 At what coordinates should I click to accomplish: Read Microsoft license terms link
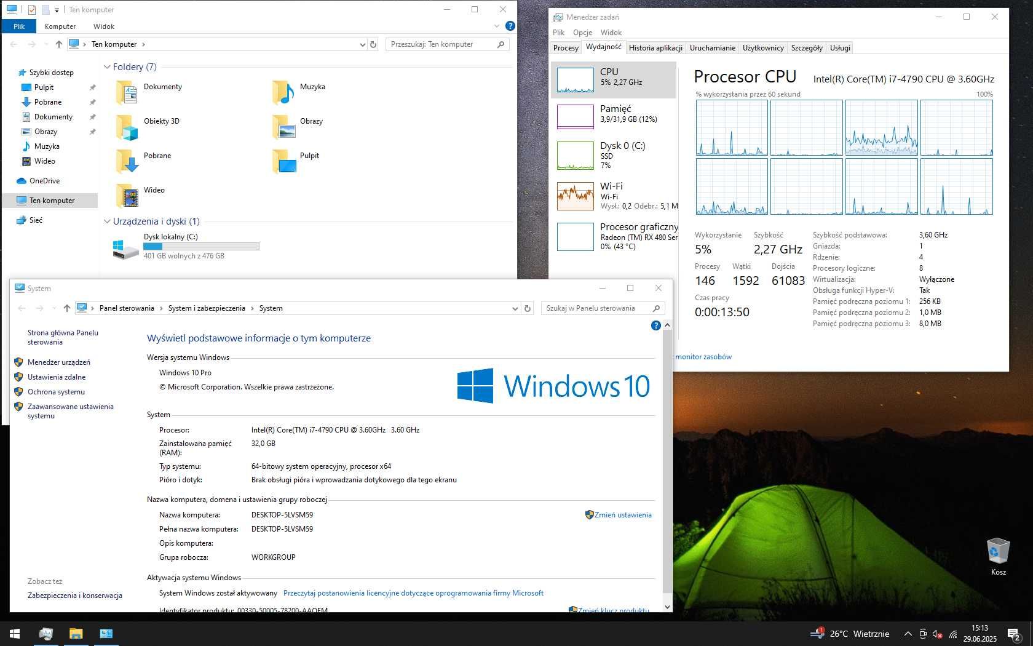click(413, 593)
